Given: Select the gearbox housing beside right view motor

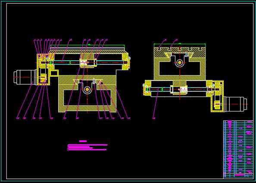Looking at the screenshot, I should pyautogui.click(x=217, y=96).
